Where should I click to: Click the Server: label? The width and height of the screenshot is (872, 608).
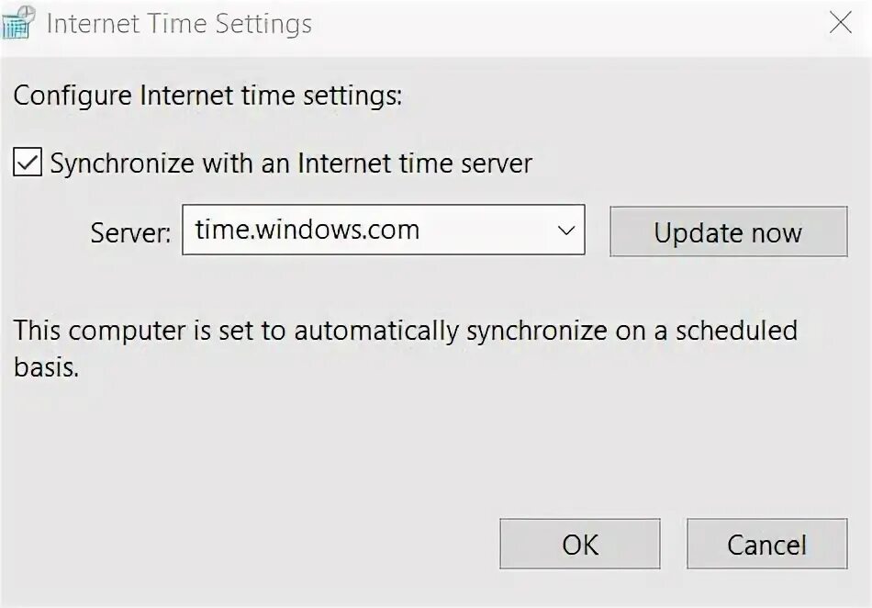click(130, 233)
